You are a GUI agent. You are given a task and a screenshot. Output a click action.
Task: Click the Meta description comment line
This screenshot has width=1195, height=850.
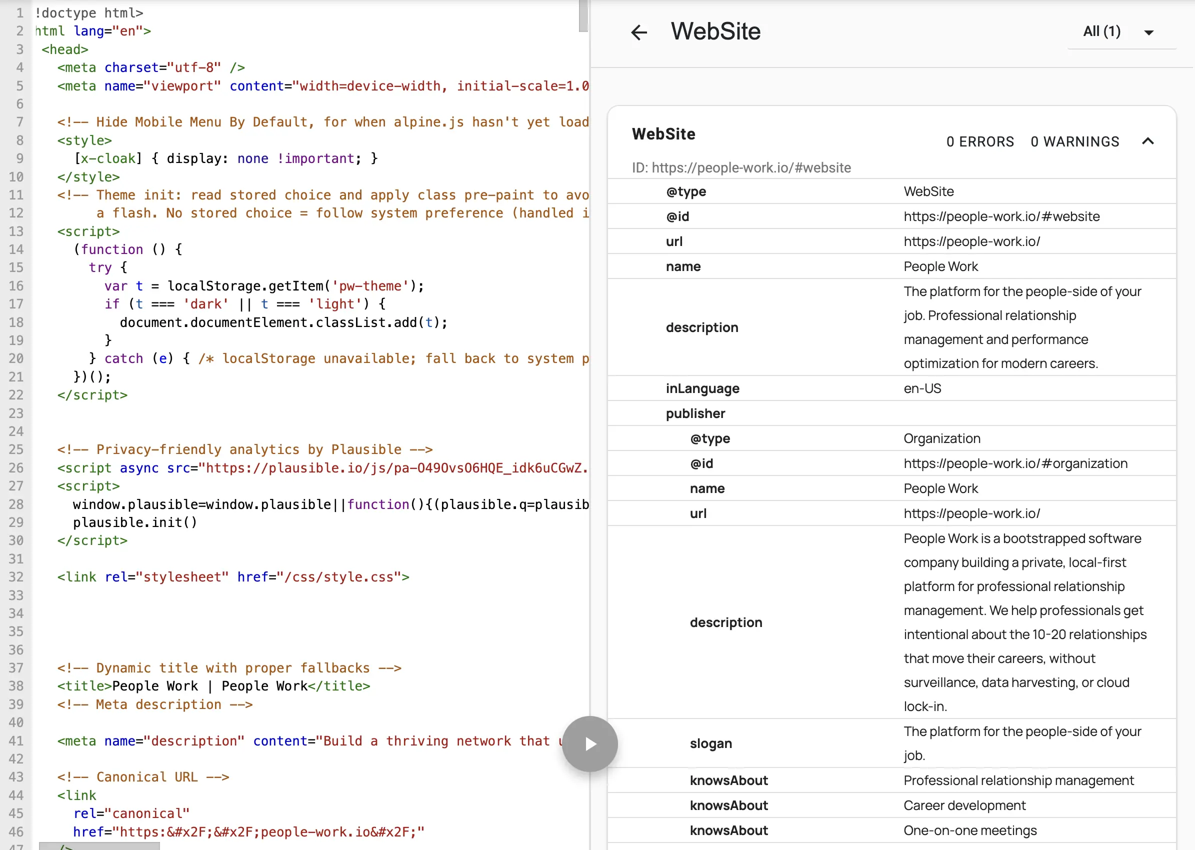pos(155,704)
